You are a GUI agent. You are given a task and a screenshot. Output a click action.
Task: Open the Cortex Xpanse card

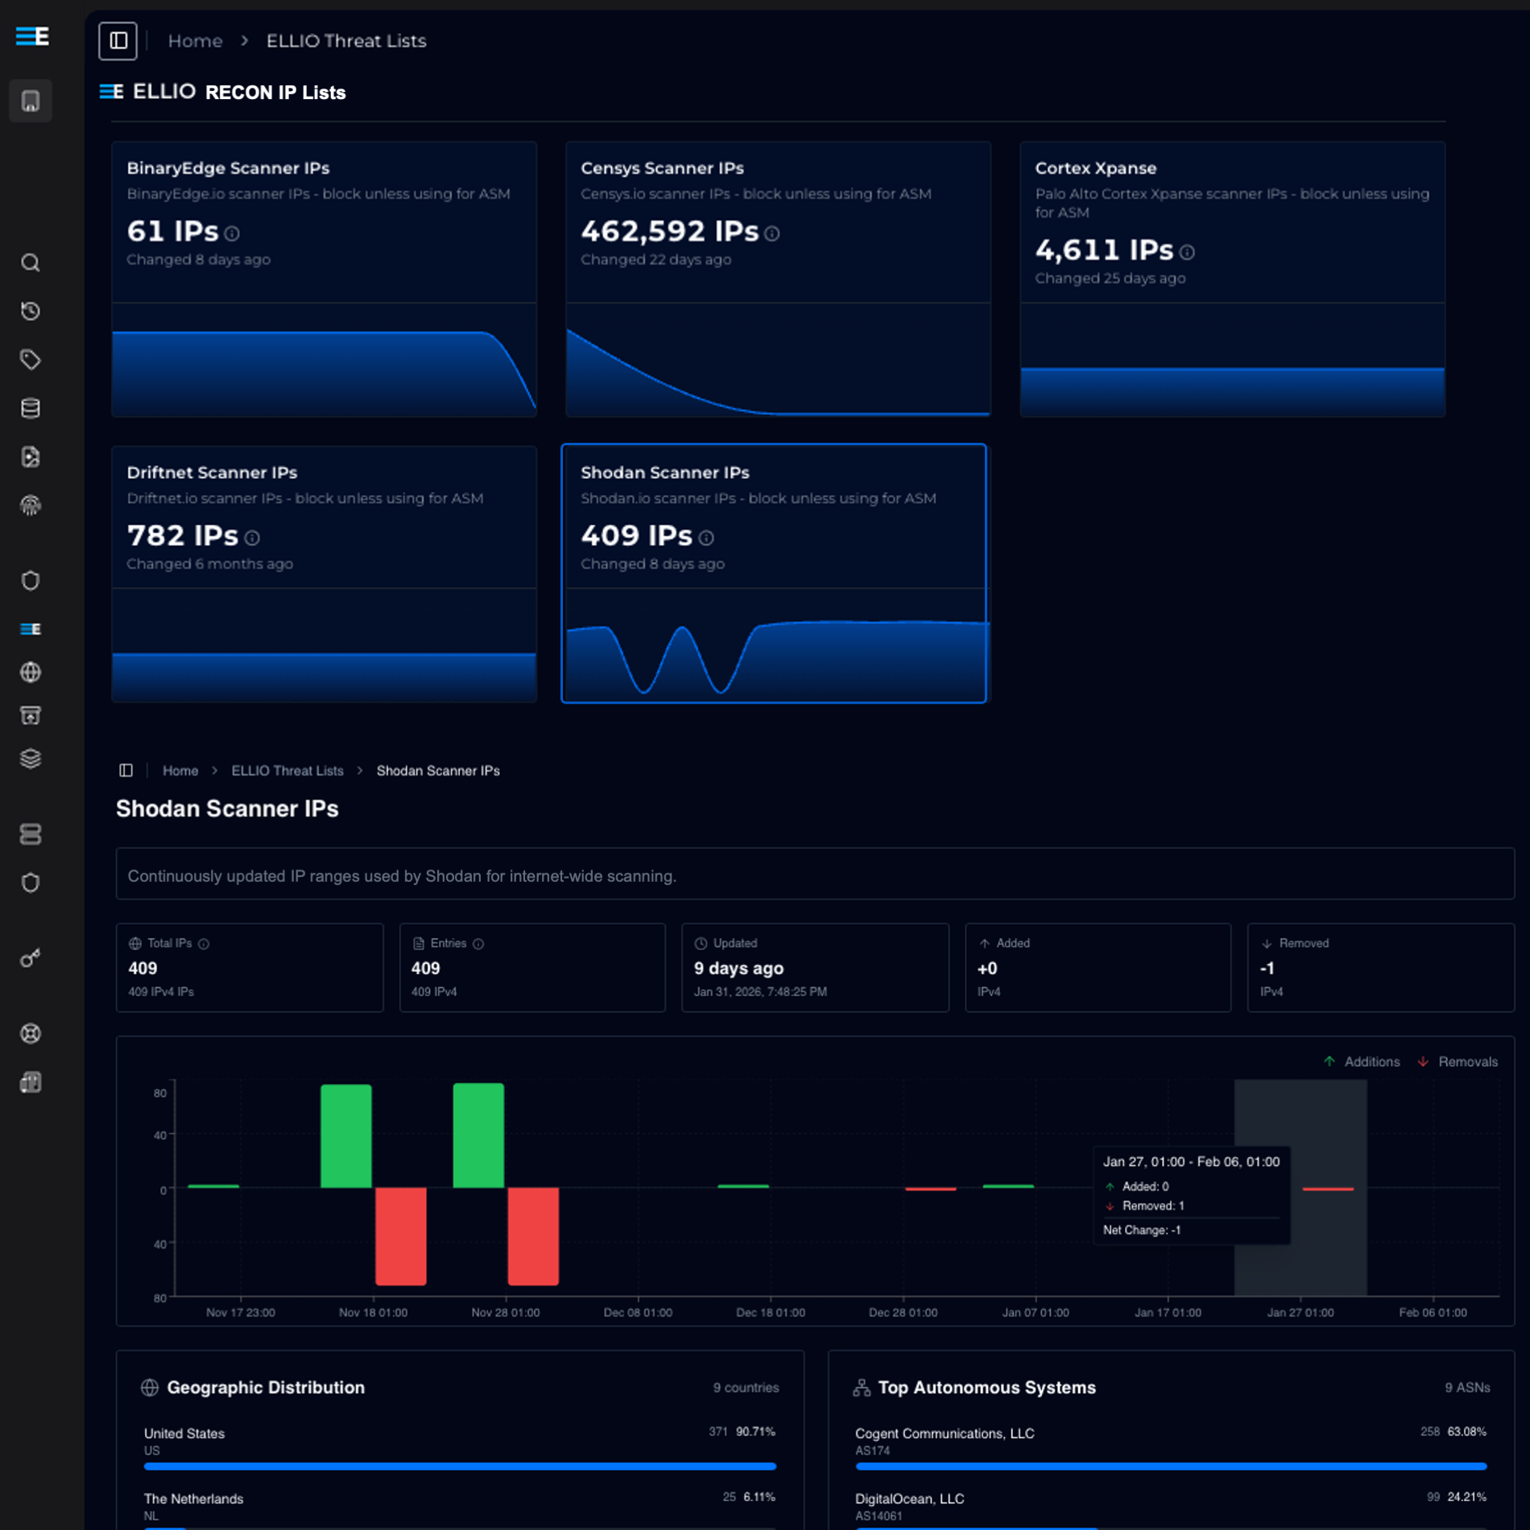(x=1233, y=279)
